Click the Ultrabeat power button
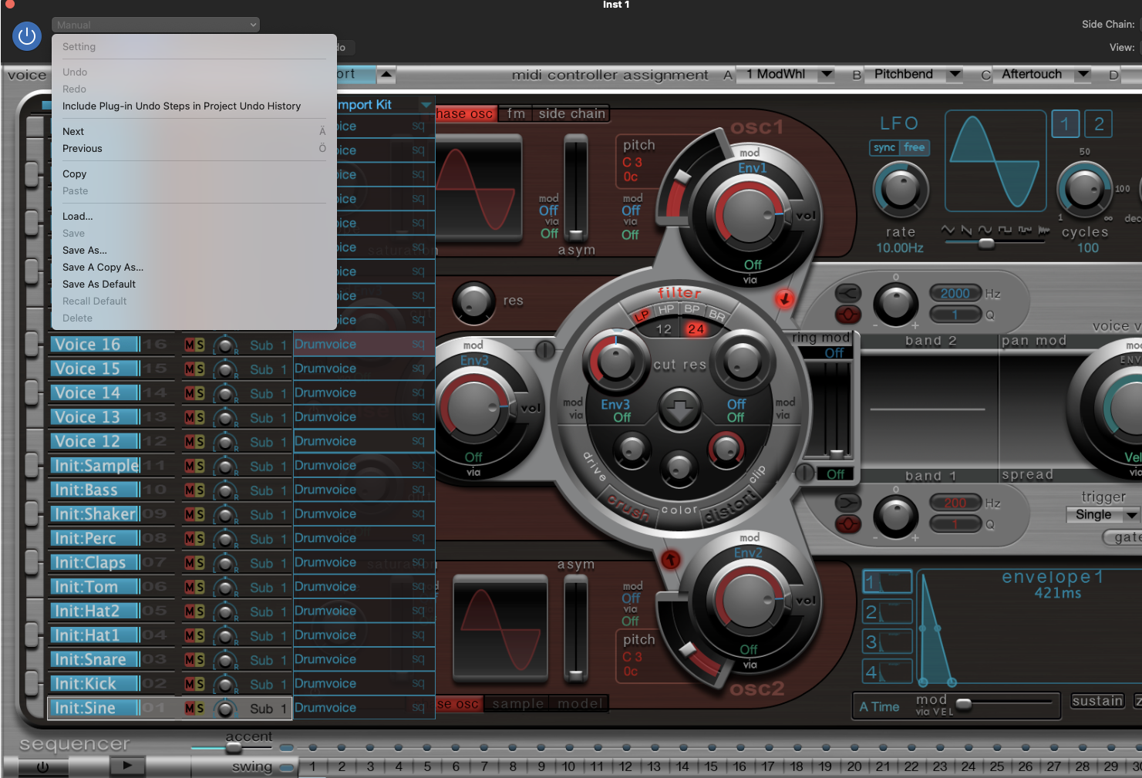Viewport: 1142px width, 778px height. click(x=26, y=35)
